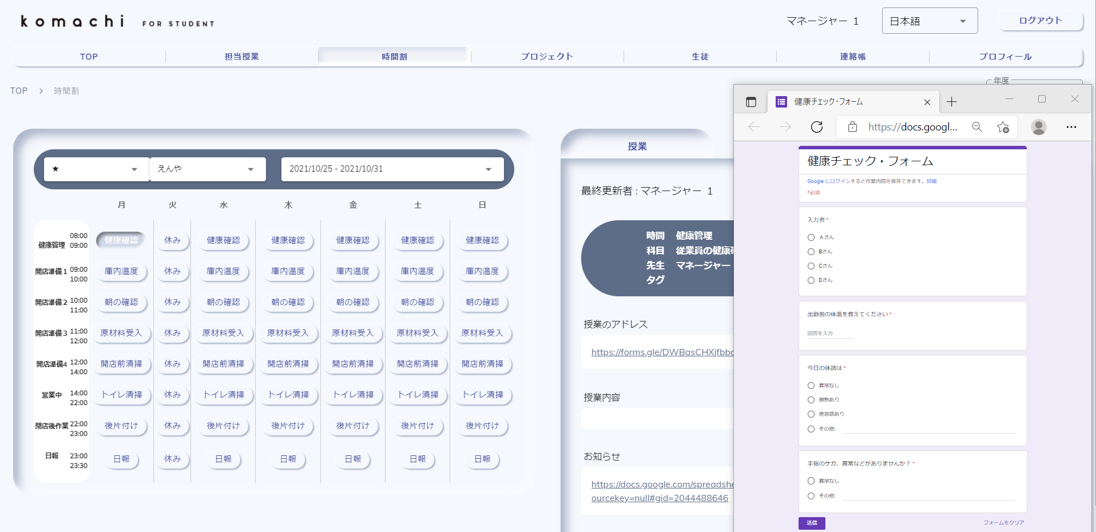The width and height of the screenshot is (1096, 532).
Task: Open the 連絡帳 menu tab
Action: [853, 57]
